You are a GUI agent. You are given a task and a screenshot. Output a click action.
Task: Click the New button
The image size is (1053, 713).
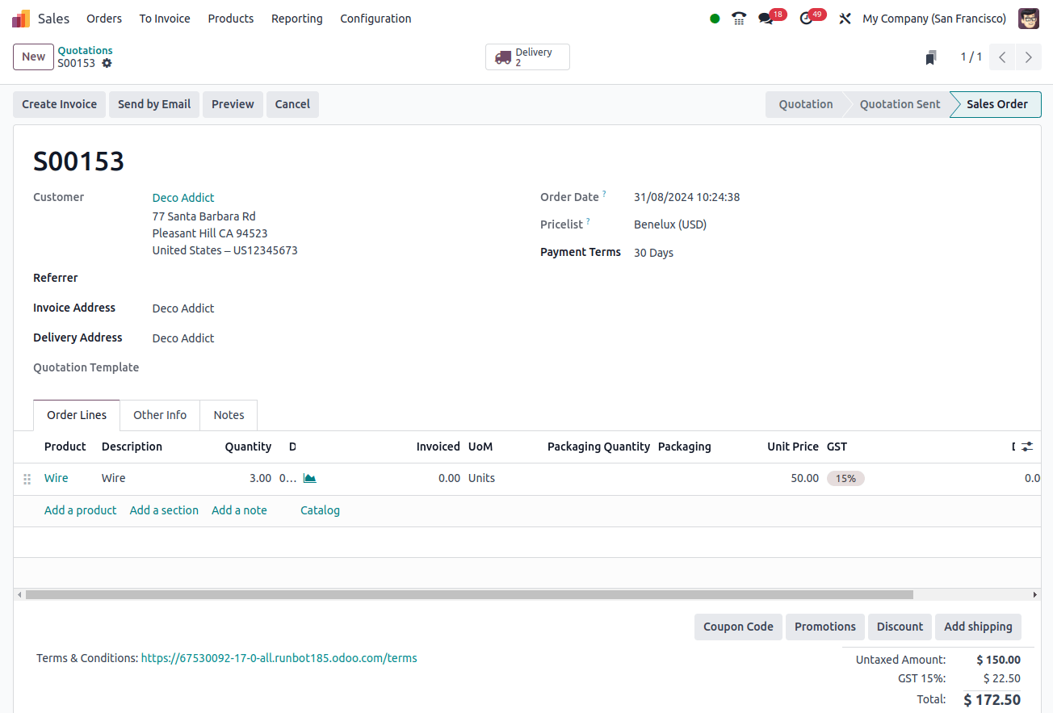point(33,57)
